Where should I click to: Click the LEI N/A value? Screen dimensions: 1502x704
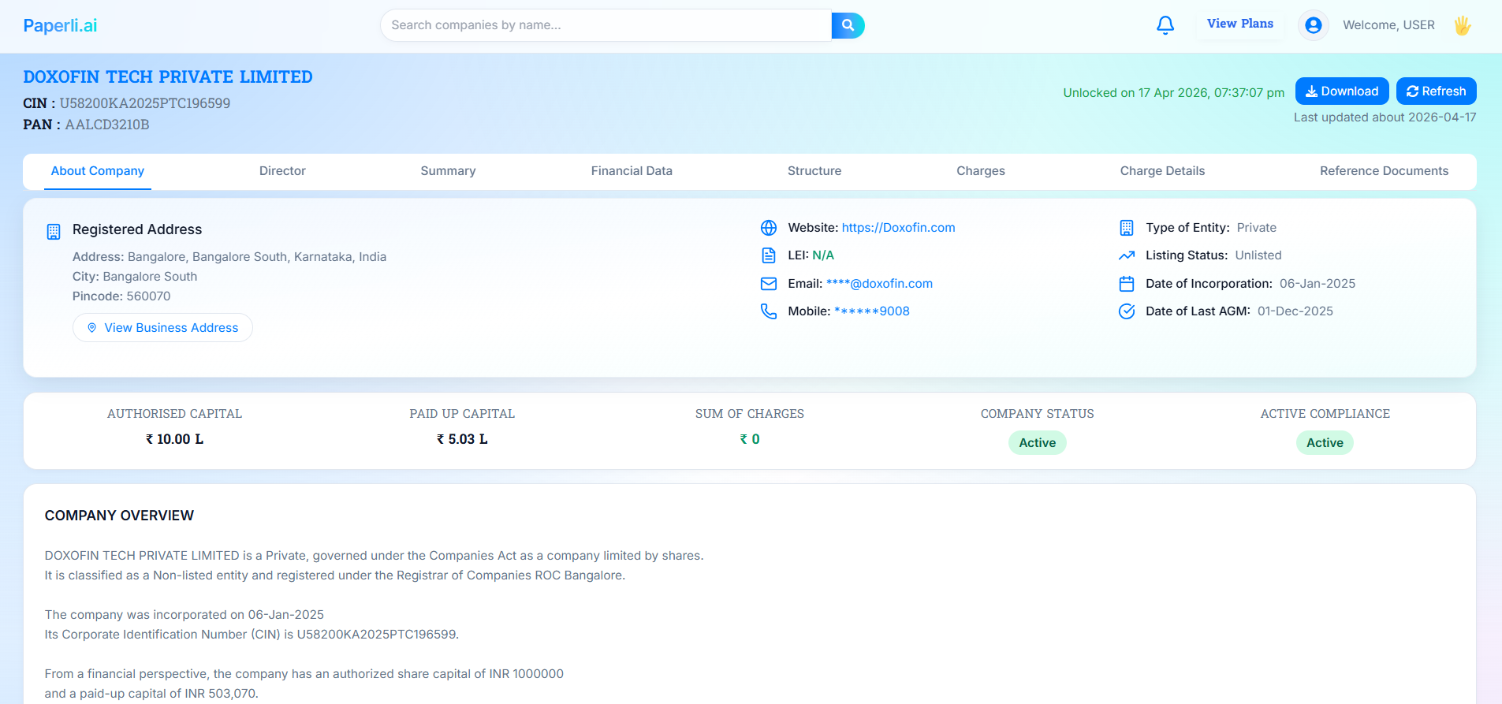tap(823, 255)
